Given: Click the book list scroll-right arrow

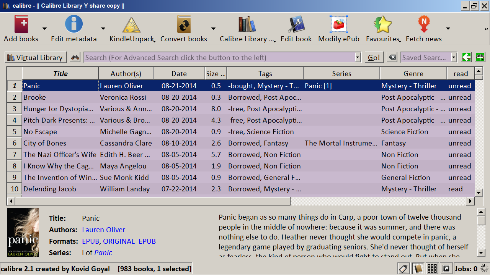Looking at the screenshot, I should point(470,201).
